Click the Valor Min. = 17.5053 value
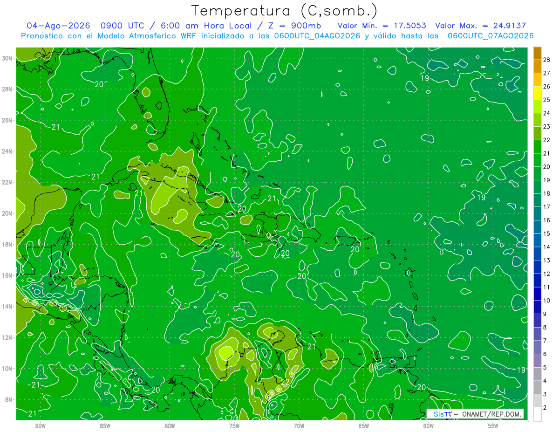This screenshot has width=559, height=432. pos(382,26)
